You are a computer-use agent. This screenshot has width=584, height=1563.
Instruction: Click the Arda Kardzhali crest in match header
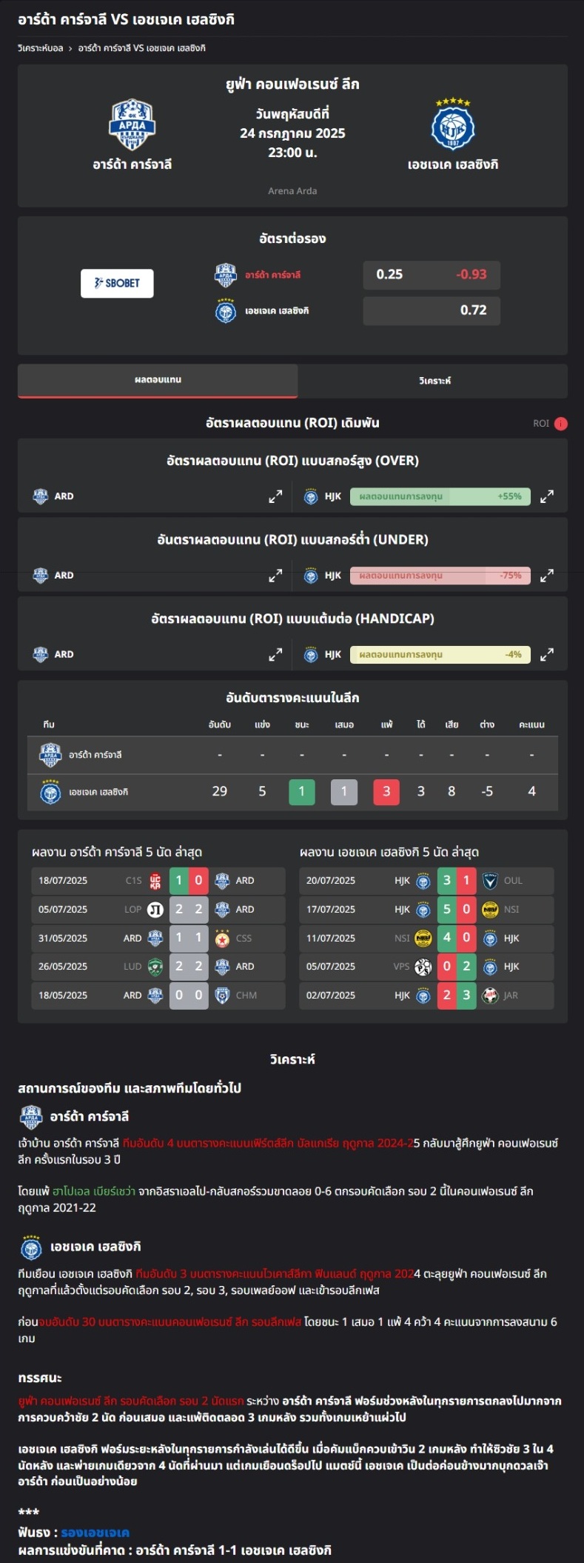132,125
